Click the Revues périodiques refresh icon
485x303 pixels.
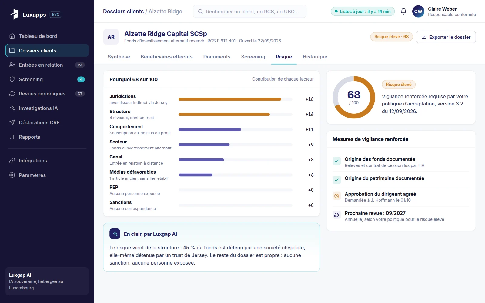pyautogui.click(x=12, y=94)
